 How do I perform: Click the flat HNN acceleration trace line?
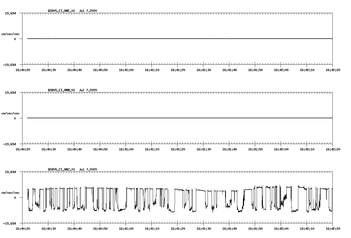(x=180, y=118)
